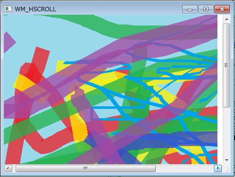Click the vertical scrollbar down arrow
Viewport: 235px width, 177px height.
227,160
